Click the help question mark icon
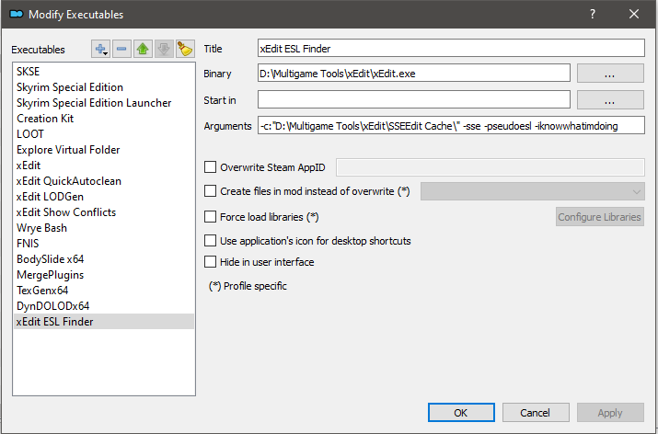This screenshot has width=658, height=434. (592, 14)
